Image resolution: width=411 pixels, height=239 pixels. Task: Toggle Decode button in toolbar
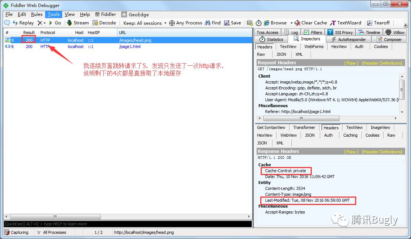click(x=104, y=23)
